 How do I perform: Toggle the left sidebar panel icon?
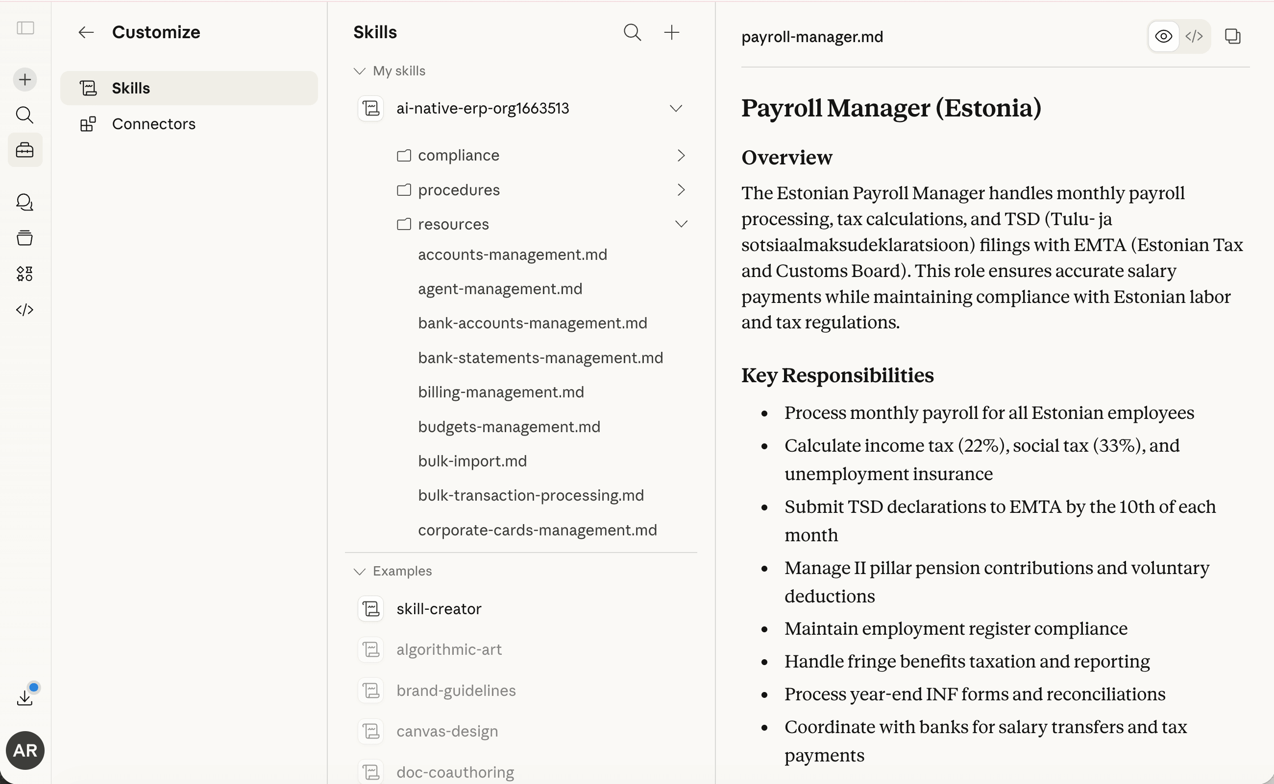pos(25,28)
